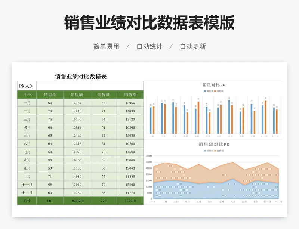Click cell value 12789 in the 十二月 row
Image resolution: width=299 pixels, height=229 pixels.
point(77,193)
